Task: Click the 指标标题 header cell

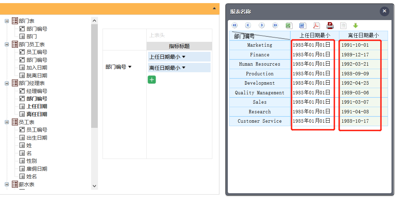Action: [x=179, y=46]
